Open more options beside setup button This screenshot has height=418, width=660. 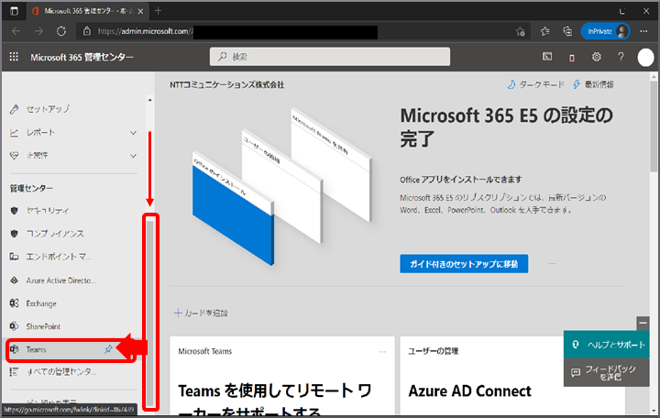[x=552, y=264]
